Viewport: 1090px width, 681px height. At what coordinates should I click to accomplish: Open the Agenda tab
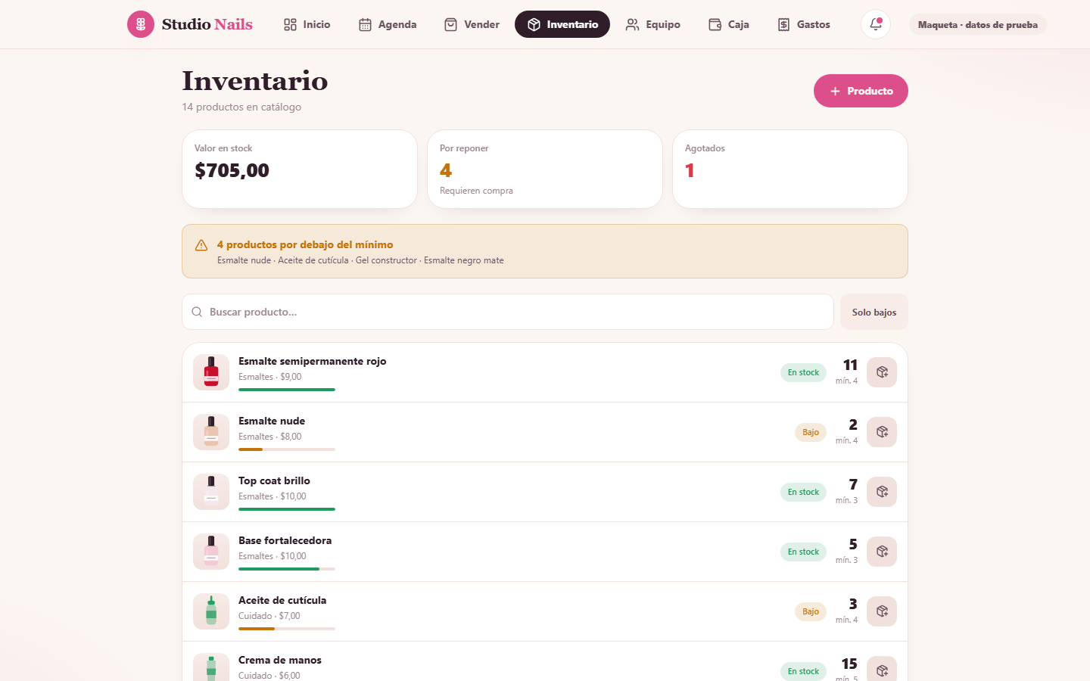pyautogui.click(x=388, y=24)
